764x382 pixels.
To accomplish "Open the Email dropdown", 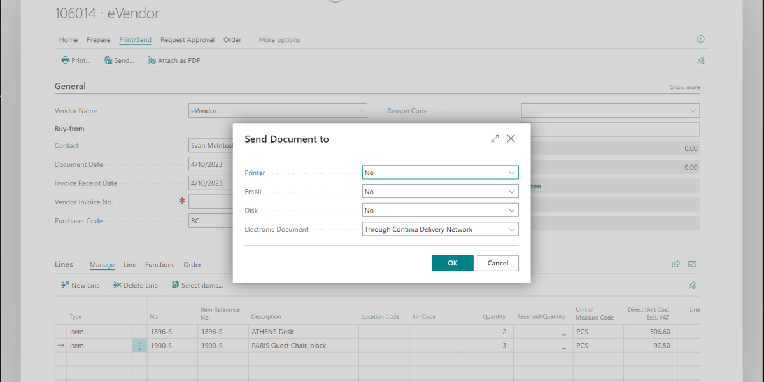I will click(440, 192).
